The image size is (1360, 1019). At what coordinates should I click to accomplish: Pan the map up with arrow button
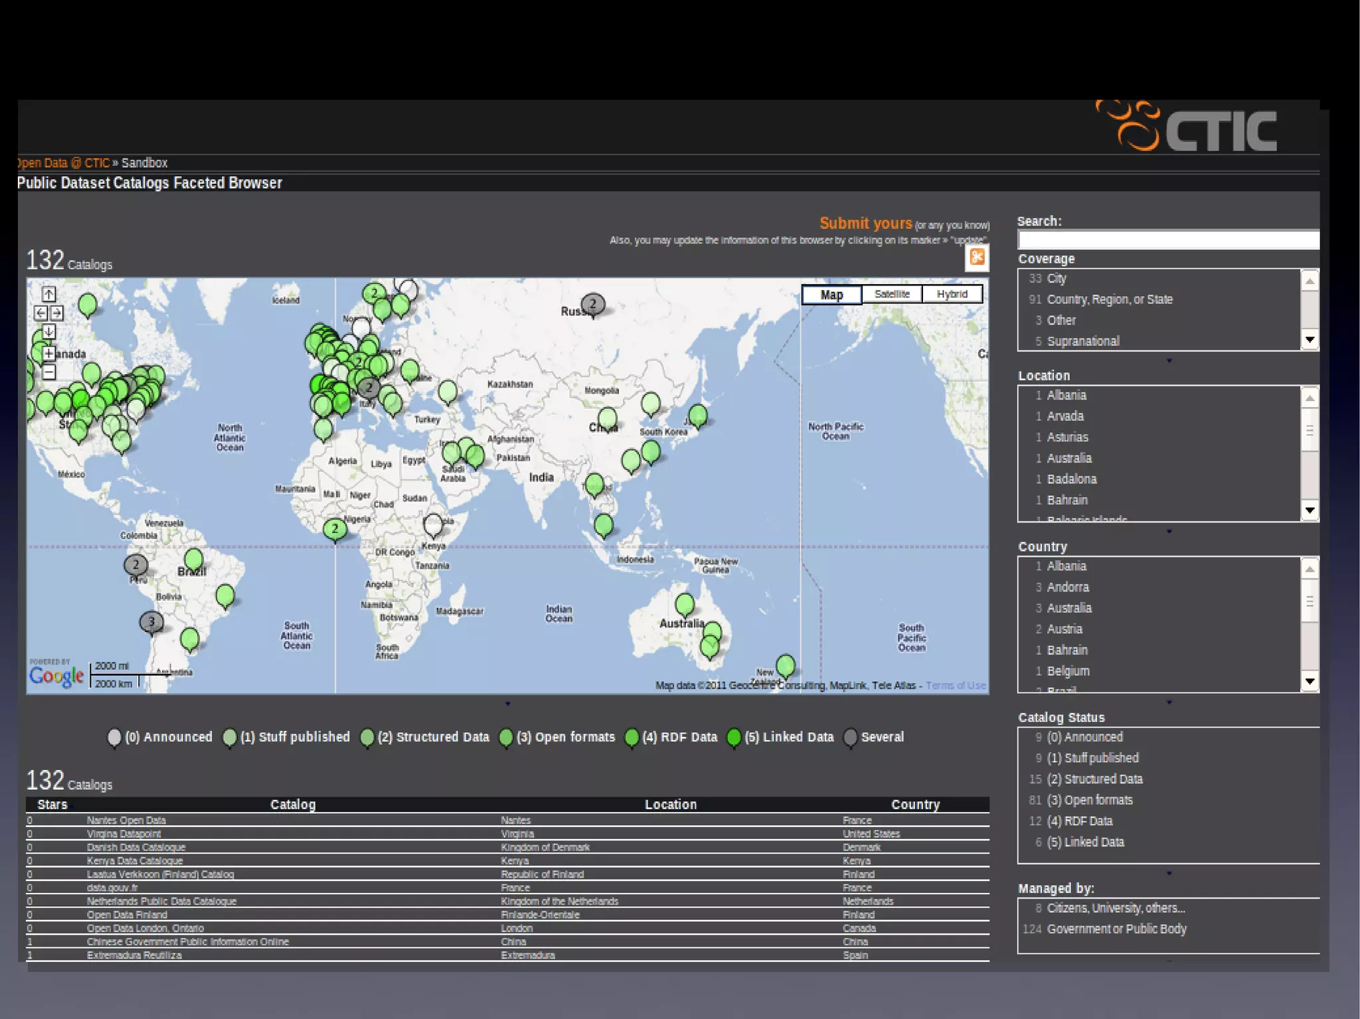coord(49,293)
